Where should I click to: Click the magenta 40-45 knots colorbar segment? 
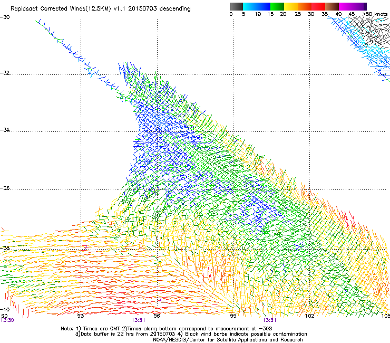pyautogui.click(x=346, y=6)
